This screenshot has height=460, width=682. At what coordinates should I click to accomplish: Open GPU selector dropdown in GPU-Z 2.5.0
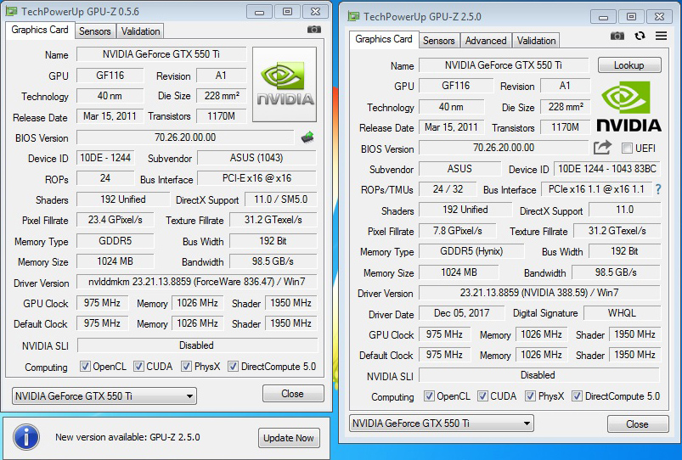442,423
